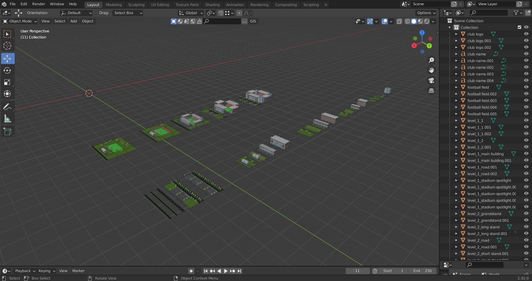Click the Start frame field
The image size is (532, 281).
tap(393, 271)
